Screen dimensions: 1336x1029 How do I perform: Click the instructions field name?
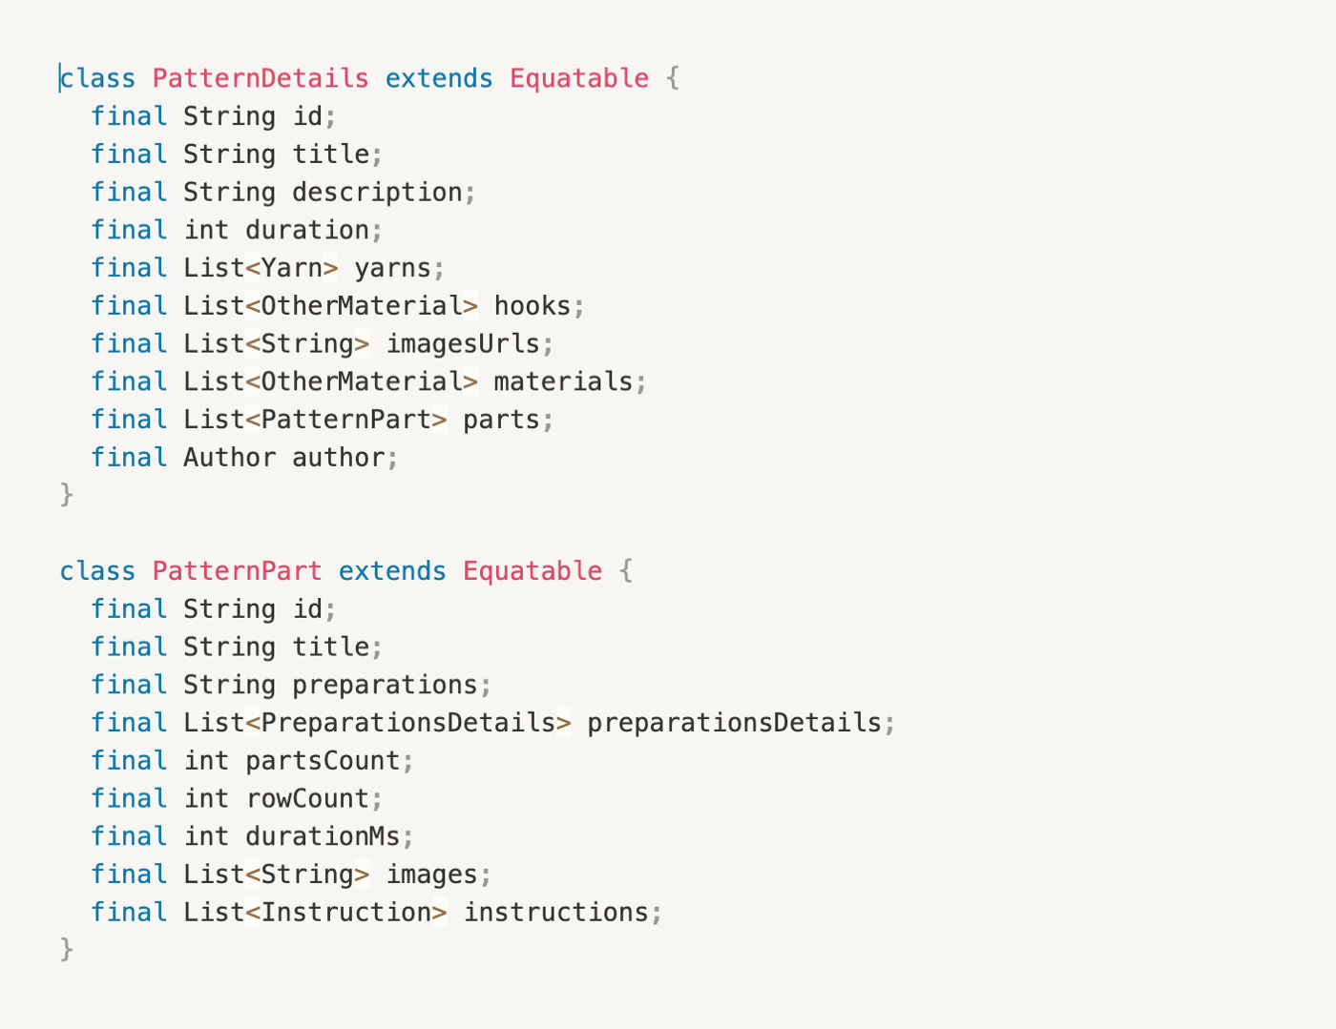(x=555, y=913)
